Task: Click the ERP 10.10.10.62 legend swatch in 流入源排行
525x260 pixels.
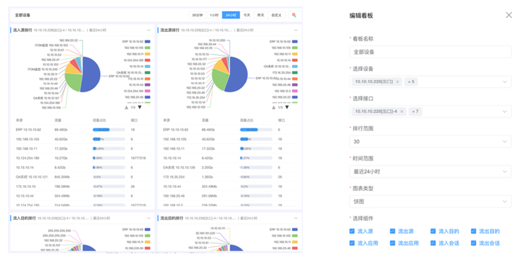Action: (147, 42)
